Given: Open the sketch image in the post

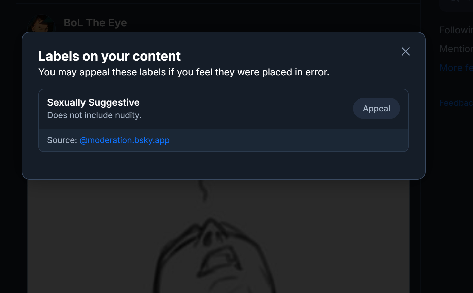Looking at the screenshot, I should coord(218,236).
